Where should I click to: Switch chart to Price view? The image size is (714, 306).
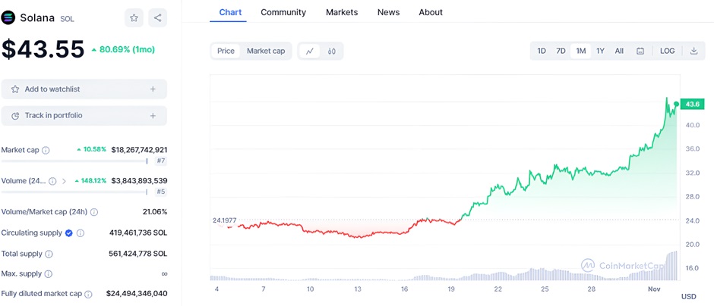click(x=226, y=51)
